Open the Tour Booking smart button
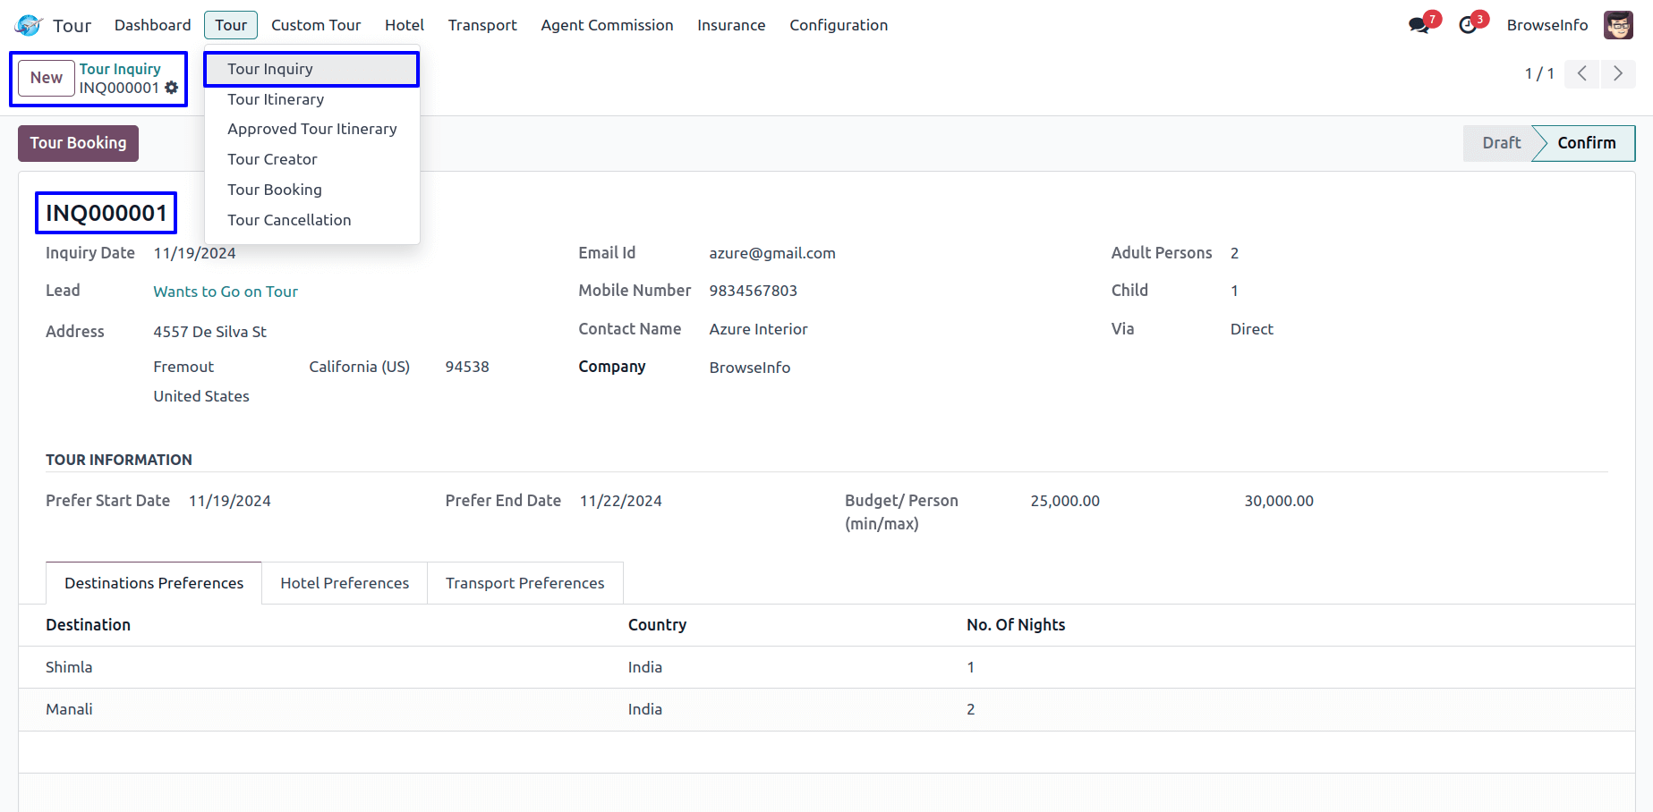This screenshot has width=1653, height=812. [x=78, y=143]
